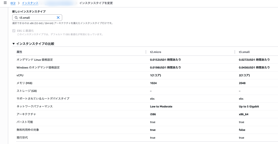The image size is (278, 144).
Task: Toggle the EBS に最適化 checkbox
Action: point(14,31)
